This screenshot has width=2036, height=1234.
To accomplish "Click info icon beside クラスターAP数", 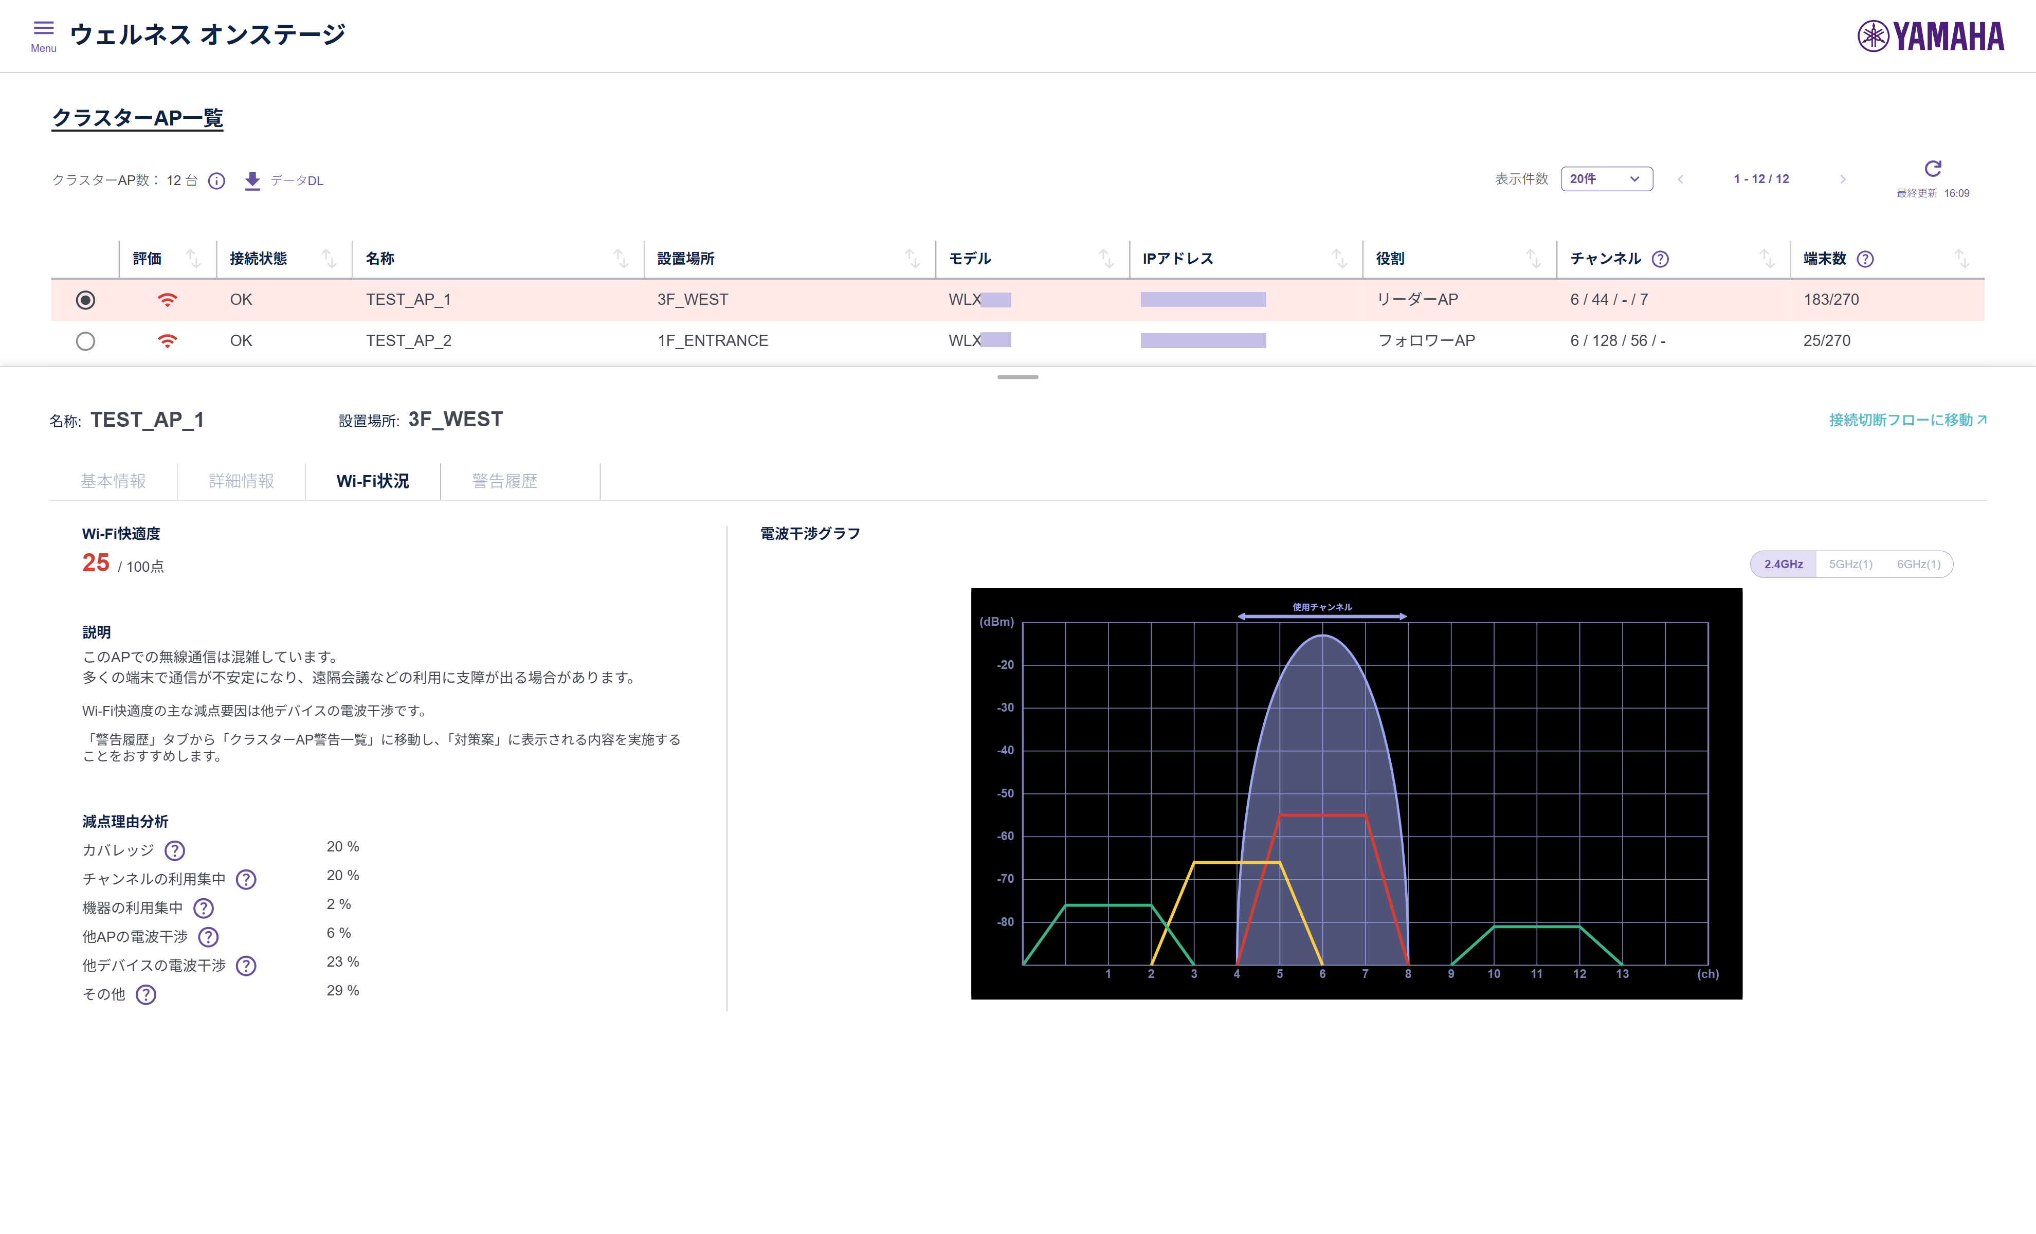I will click(x=216, y=181).
